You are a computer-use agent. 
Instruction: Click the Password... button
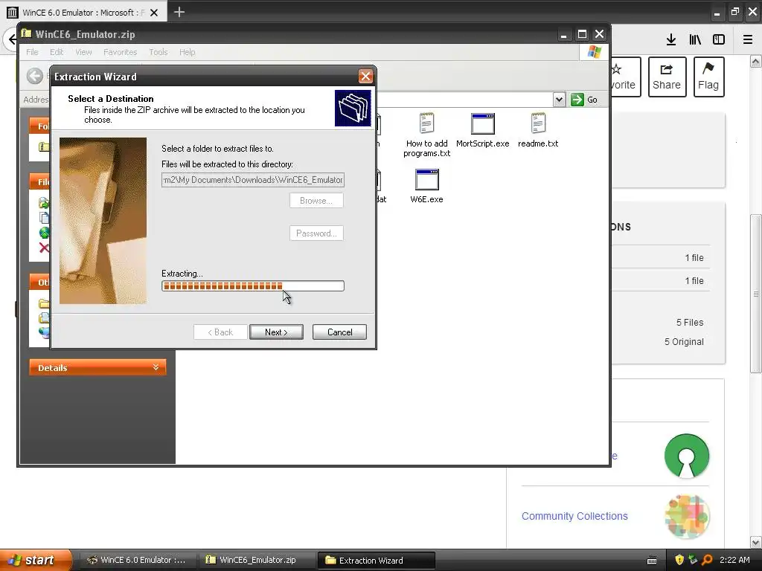(316, 233)
